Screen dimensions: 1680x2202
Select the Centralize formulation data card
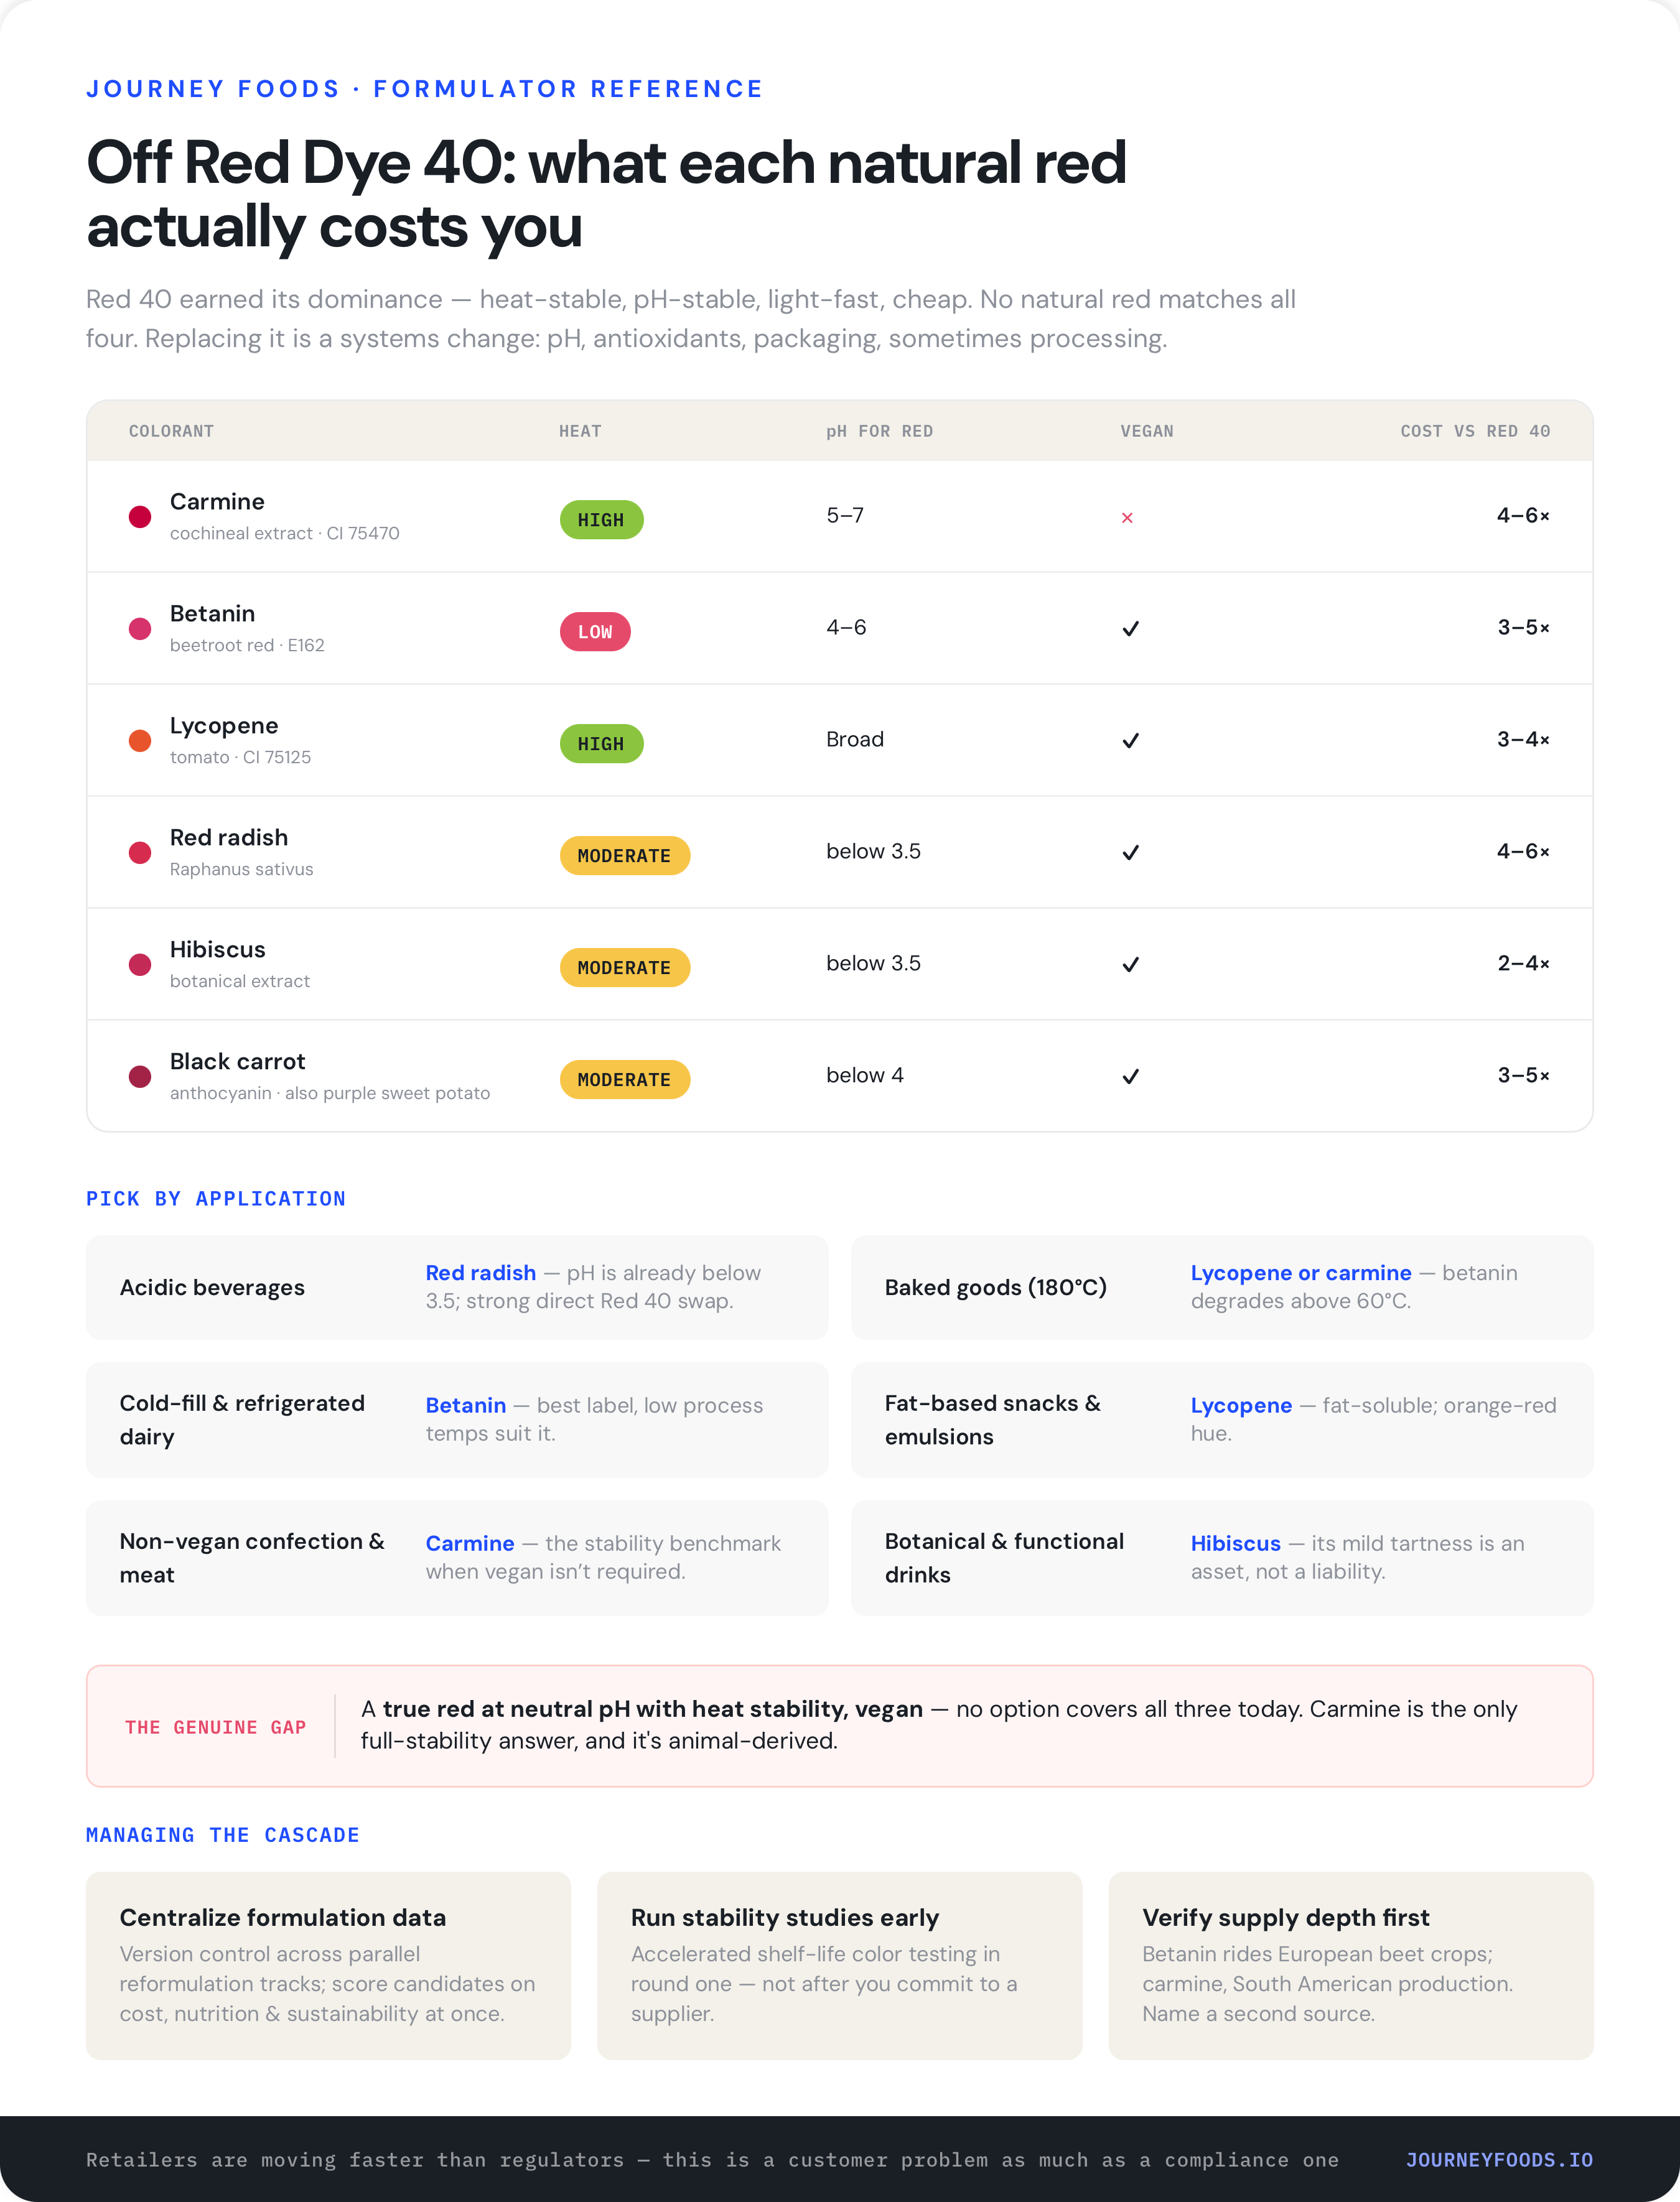[328, 1965]
